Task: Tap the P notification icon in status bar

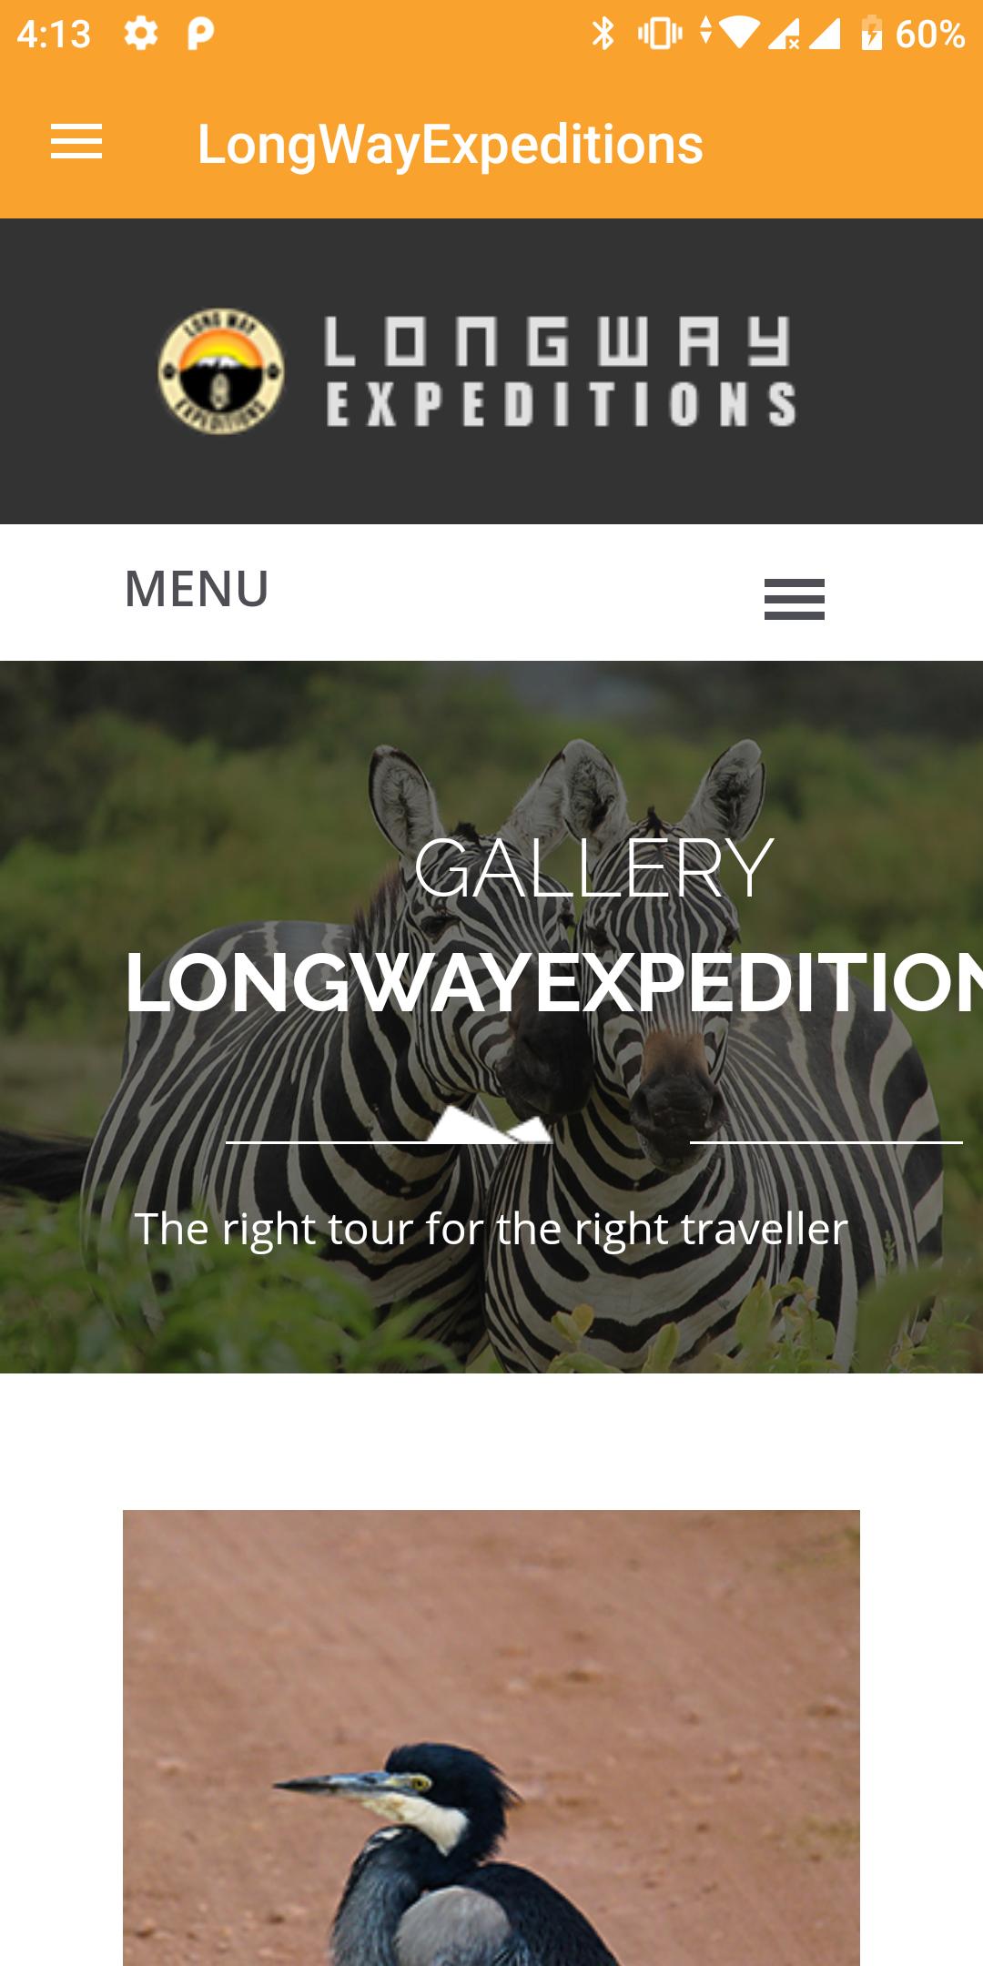Action: tap(200, 34)
